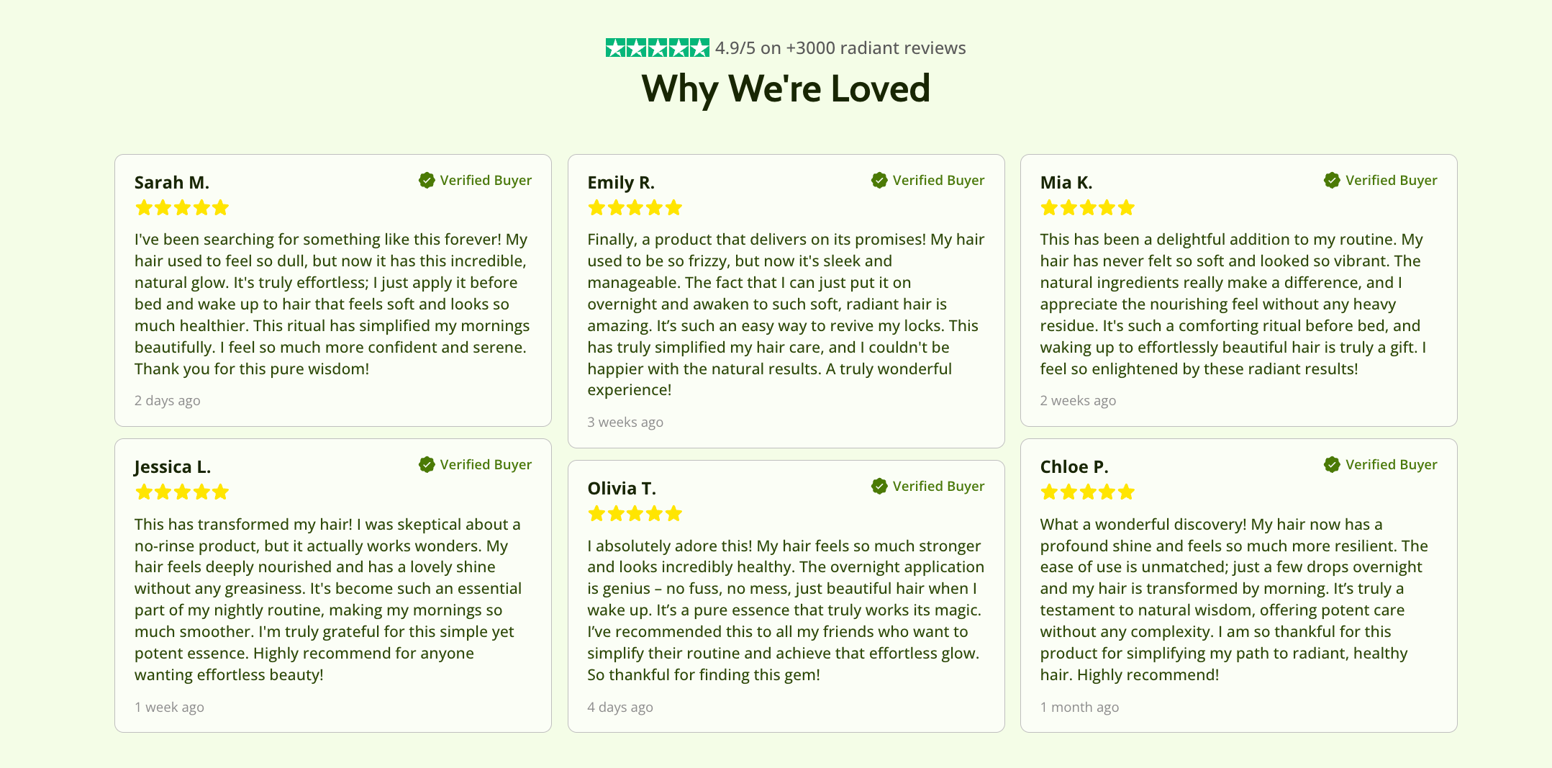The width and height of the screenshot is (1552, 768).
Task: Select the reviewer name Sarah M.
Action: [x=172, y=183]
